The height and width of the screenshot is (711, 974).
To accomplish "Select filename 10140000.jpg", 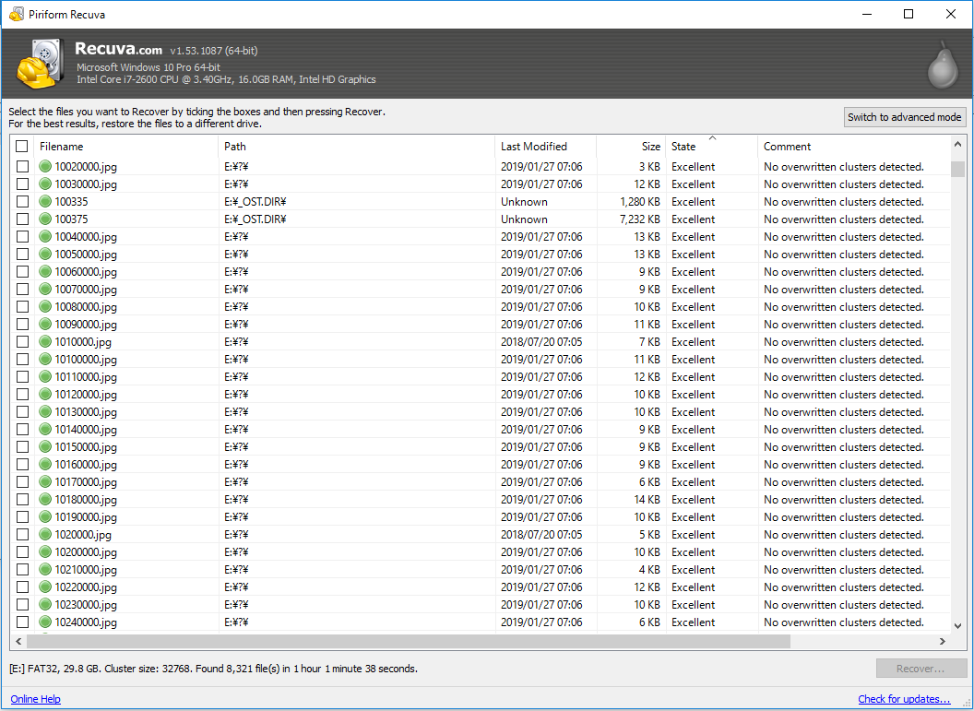I will (x=86, y=429).
